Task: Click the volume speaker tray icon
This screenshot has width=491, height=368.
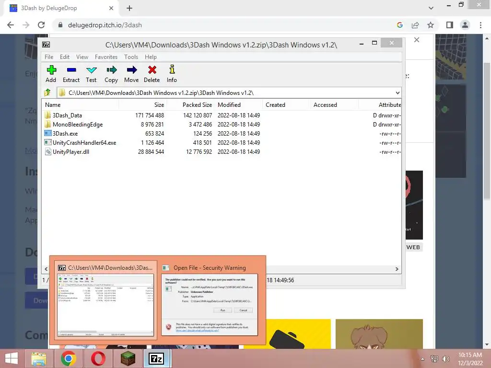Action: pos(445,359)
